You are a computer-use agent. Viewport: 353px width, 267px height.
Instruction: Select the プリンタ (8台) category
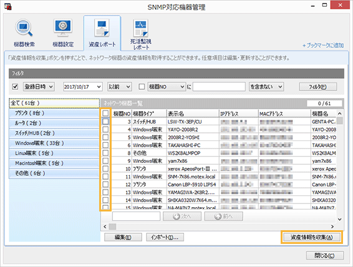coord(54,113)
